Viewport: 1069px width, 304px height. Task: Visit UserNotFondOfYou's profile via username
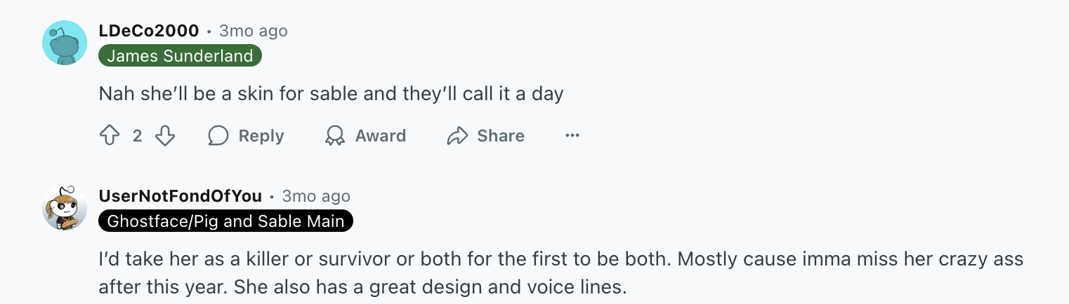click(181, 196)
